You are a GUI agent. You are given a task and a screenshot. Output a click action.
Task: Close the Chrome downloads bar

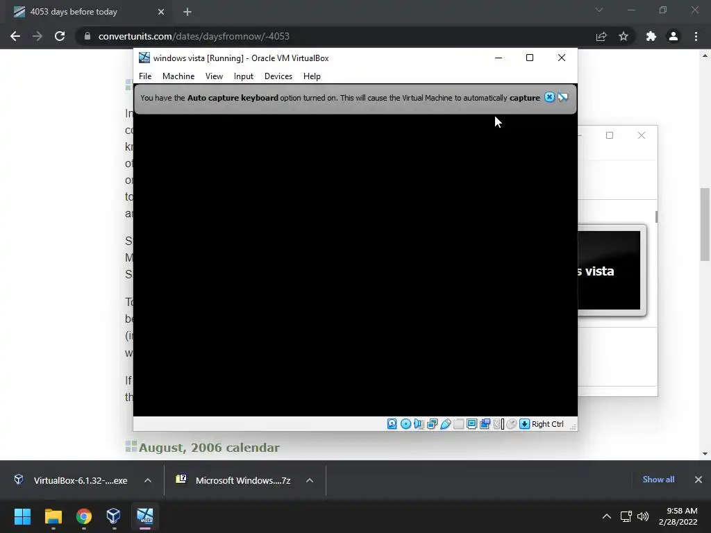tap(699, 480)
